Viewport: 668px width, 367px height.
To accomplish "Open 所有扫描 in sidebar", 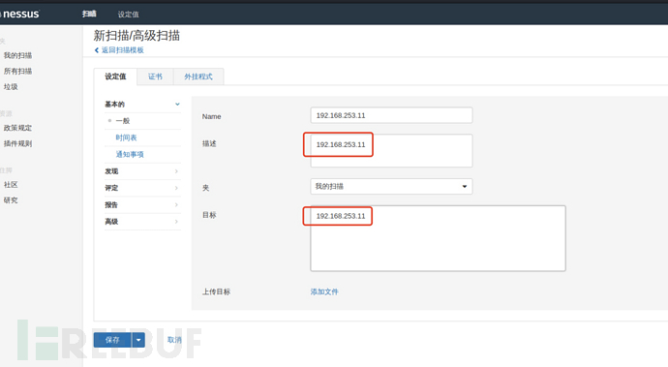I will pos(17,72).
